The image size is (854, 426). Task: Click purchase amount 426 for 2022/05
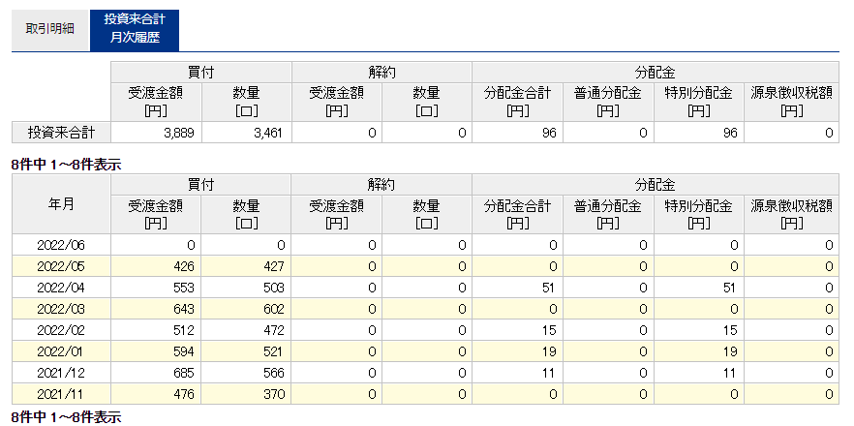click(183, 266)
